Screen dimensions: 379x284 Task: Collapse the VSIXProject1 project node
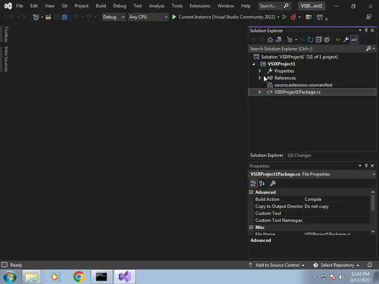click(x=254, y=64)
